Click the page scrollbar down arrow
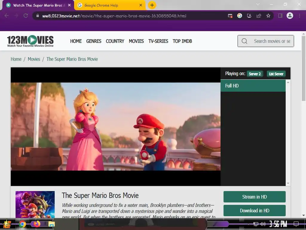This screenshot has width=306, height=230. 304,215
